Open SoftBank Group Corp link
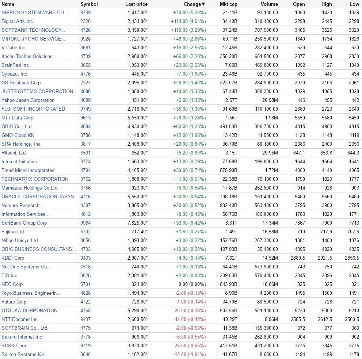The height and width of the screenshot is (359, 362). [x=24, y=223]
